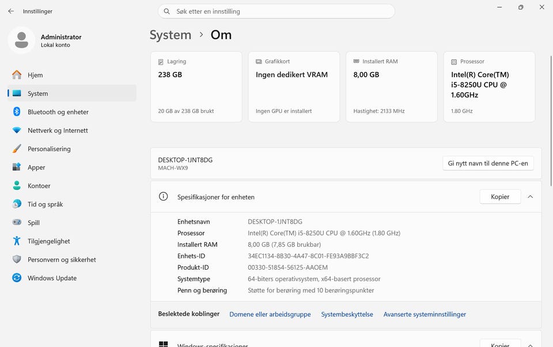The width and height of the screenshot is (553, 347).
Task: Click the System monitor icon in sidebar
Action: (x=17, y=93)
